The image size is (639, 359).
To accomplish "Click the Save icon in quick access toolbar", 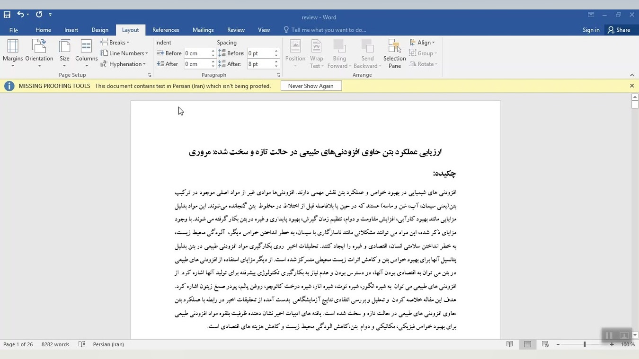I will point(7,15).
